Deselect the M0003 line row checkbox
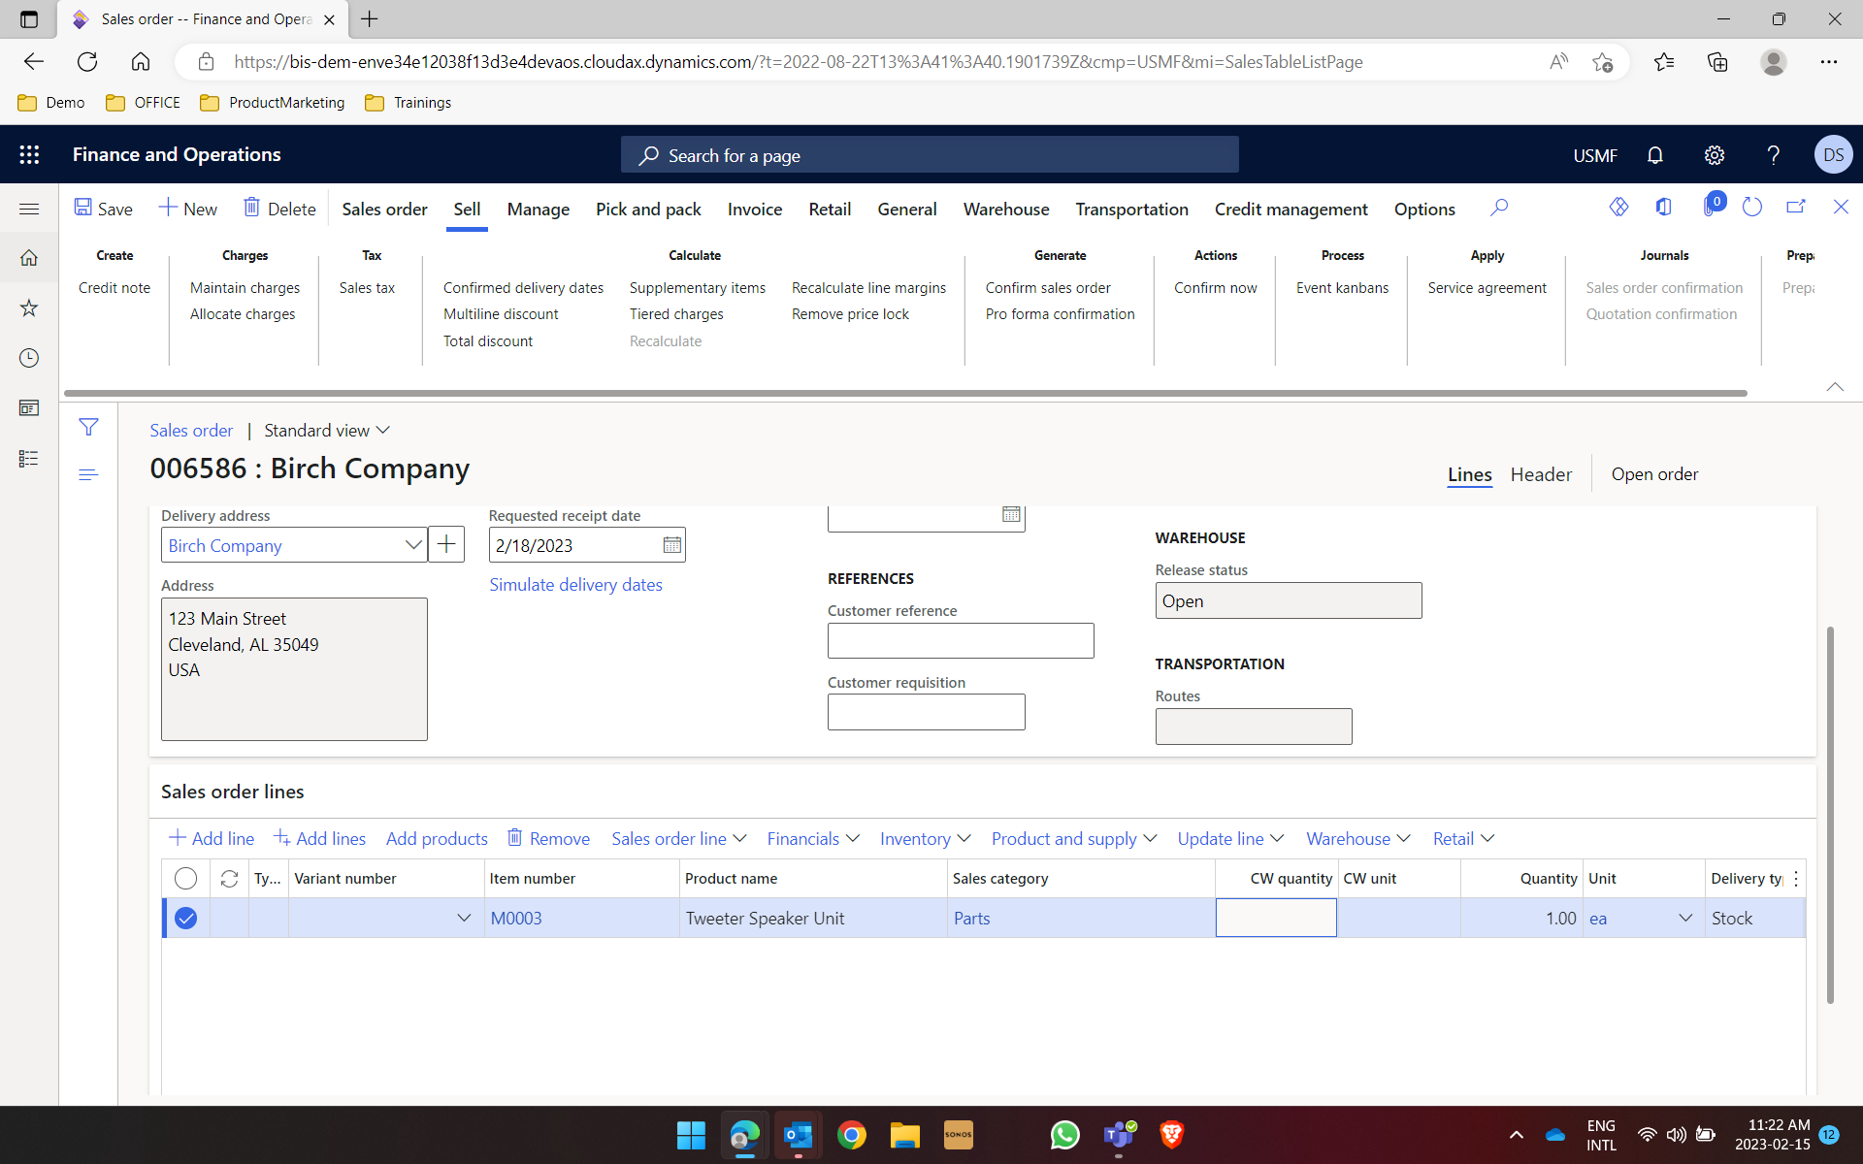The height and width of the screenshot is (1164, 1863). [x=185, y=918]
